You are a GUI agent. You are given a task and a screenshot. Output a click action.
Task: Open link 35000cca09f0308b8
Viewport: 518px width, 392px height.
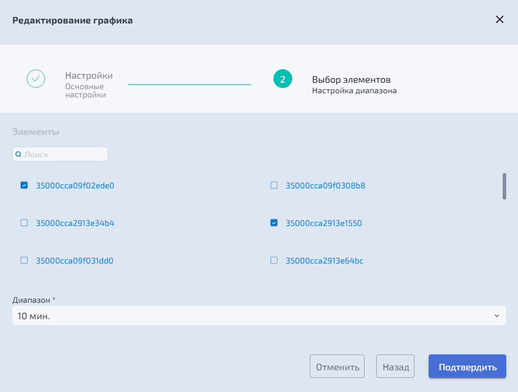pos(325,185)
